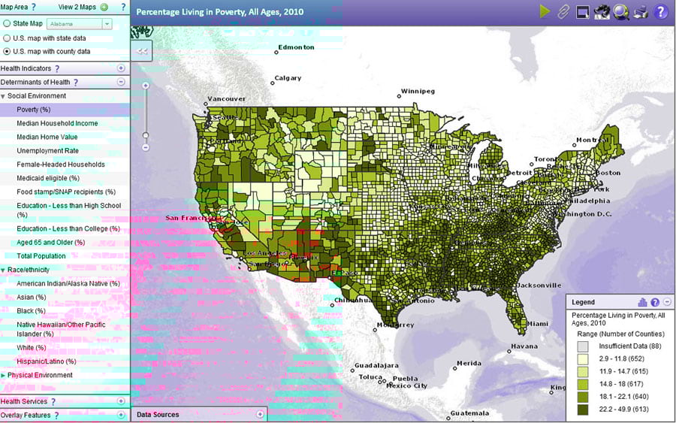Click the full-screen map view icon
The image size is (676, 423).
[x=582, y=12]
